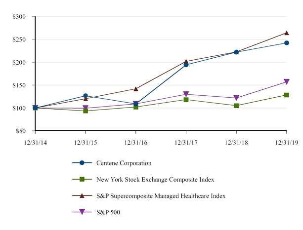The height and width of the screenshot is (230, 303).
Task: Click the green square NYSE legend marker
Action: (82, 179)
